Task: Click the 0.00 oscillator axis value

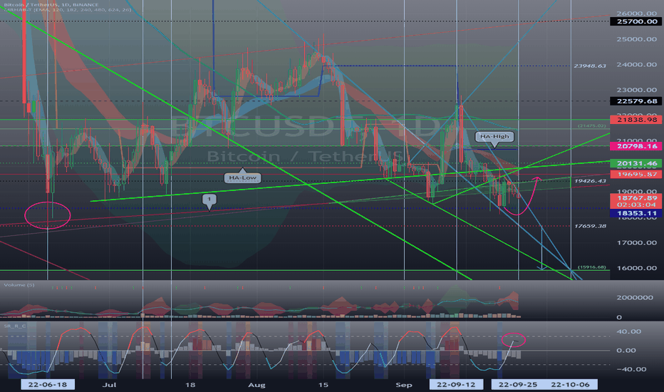Action: [x=626, y=350]
